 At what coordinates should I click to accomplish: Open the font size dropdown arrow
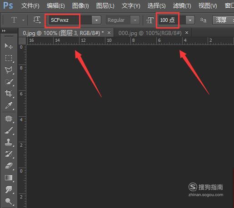(x=190, y=20)
